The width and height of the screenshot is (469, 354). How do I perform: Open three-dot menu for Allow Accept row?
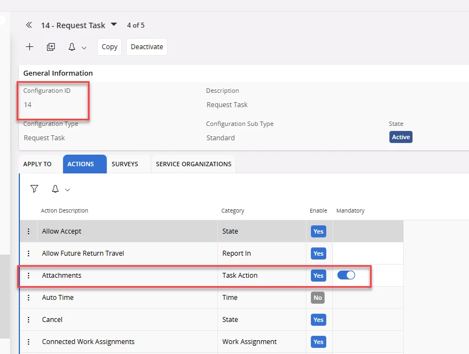(x=29, y=231)
